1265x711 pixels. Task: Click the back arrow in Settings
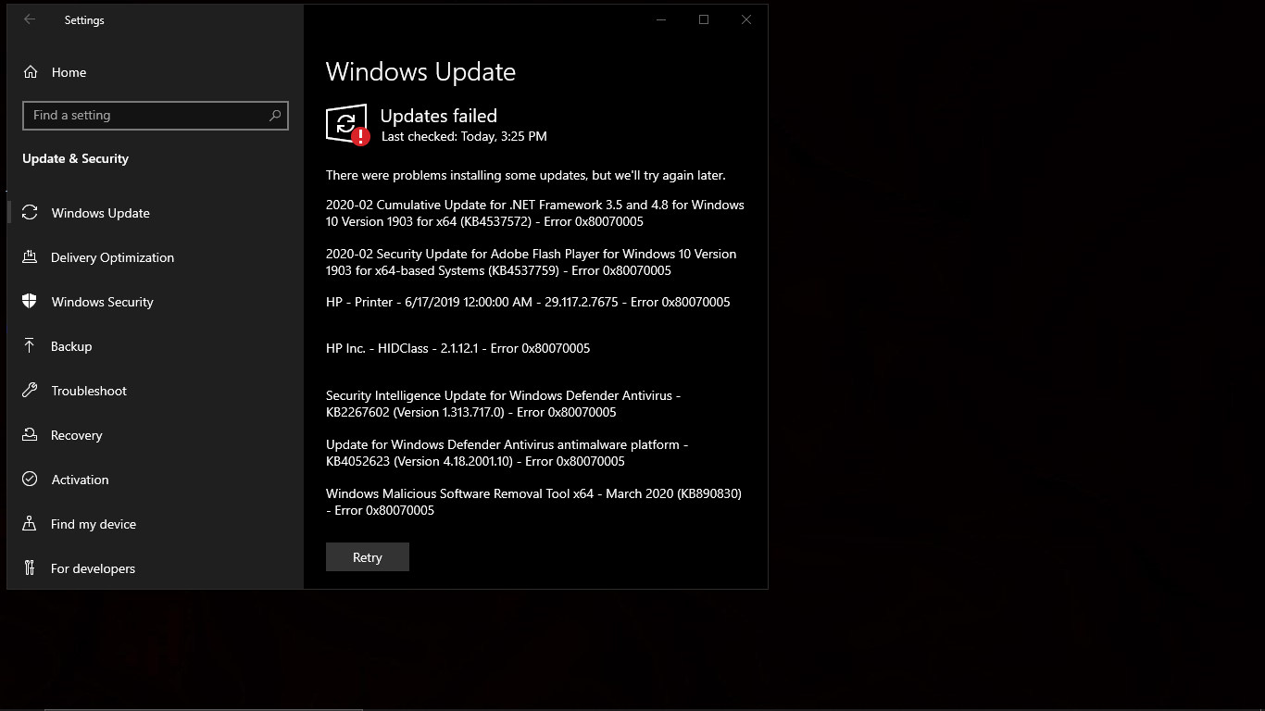point(30,19)
